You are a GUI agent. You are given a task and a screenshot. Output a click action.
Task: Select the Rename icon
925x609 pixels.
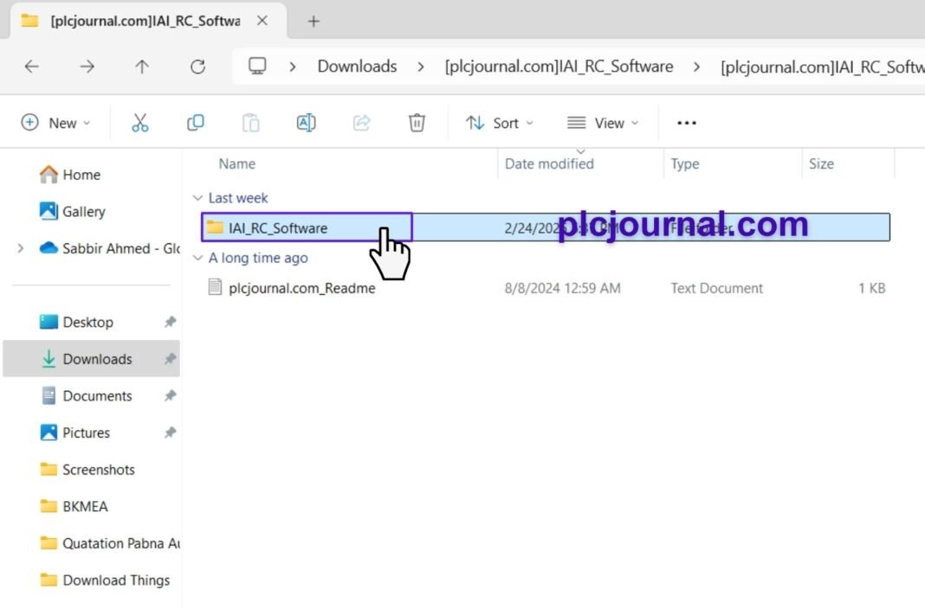pyautogui.click(x=306, y=122)
